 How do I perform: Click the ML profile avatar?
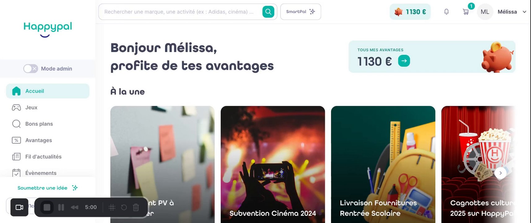[485, 12]
